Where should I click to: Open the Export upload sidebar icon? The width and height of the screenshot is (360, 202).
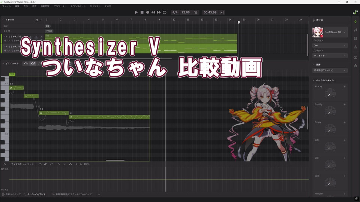click(x=355, y=47)
